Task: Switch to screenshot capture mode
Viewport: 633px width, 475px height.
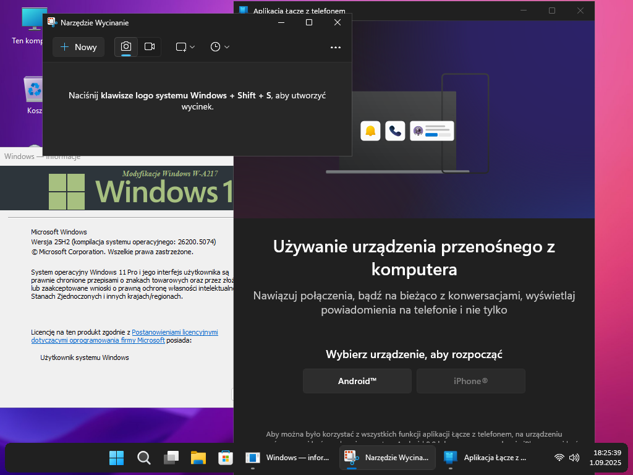Action: coord(126,47)
